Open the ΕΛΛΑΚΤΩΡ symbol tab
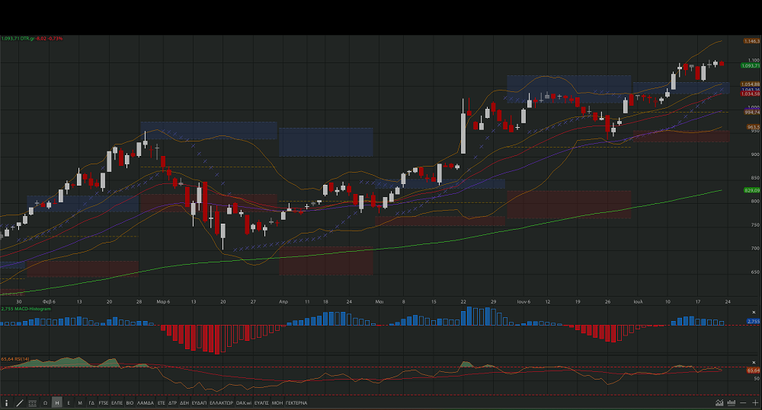762x410 pixels. point(222,402)
